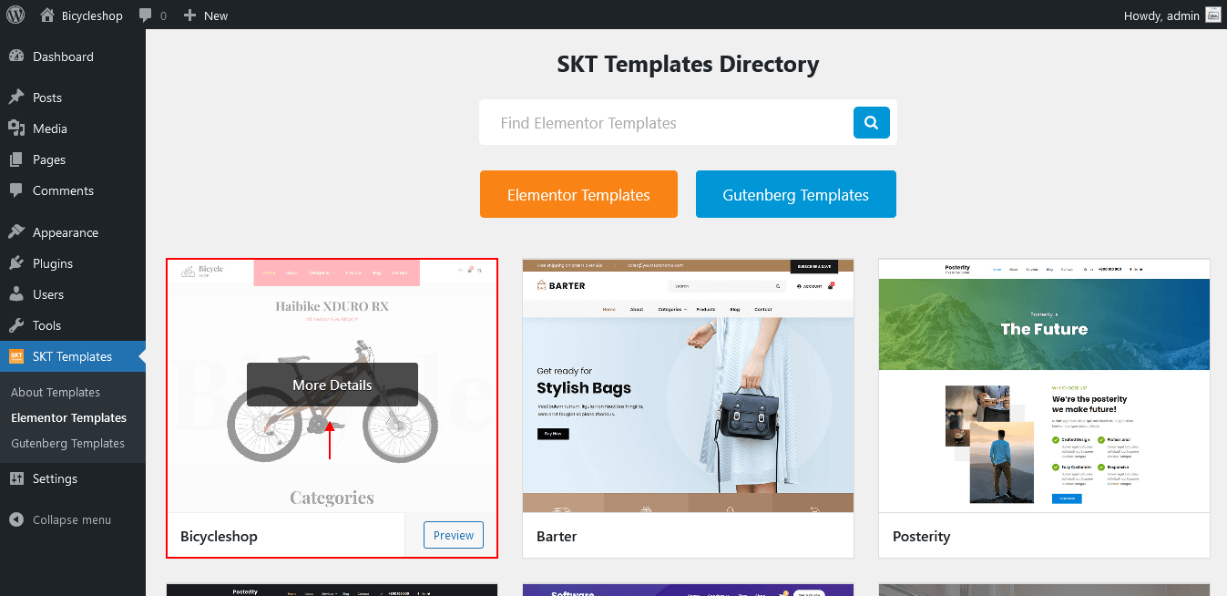The image size is (1227, 596).
Task: Click the Appearance brush icon
Action: (x=16, y=232)
